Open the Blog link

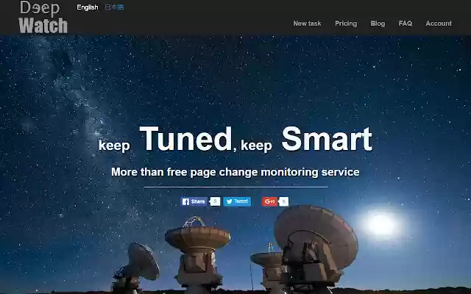click(378, 24)
